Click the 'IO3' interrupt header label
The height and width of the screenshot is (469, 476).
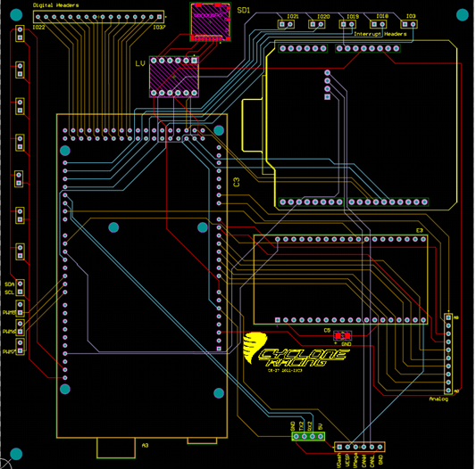(411, 16)
